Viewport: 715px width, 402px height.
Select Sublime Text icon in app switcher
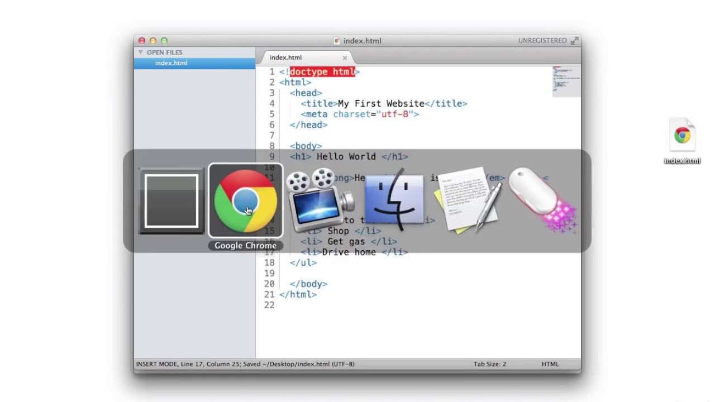coord(171,201)
